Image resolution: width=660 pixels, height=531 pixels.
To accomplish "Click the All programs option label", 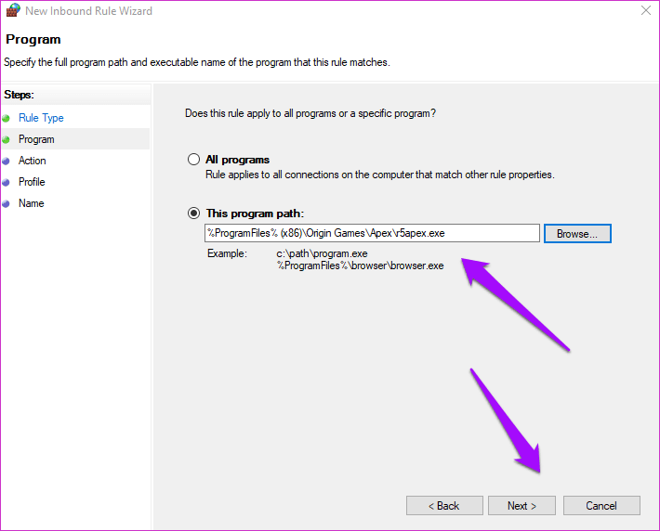I will [237, 160].
